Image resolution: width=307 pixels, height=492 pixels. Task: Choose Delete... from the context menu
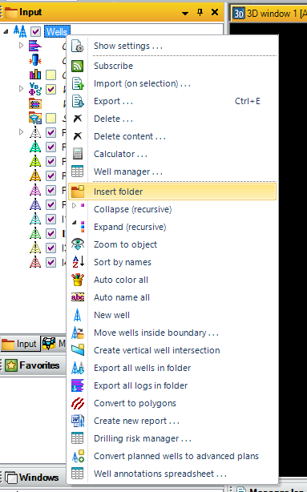coord(172,119)
